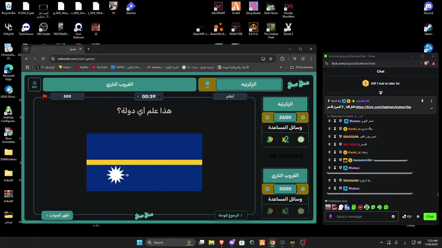
Task: Click اظهر الجواب to show the answer
Action: click(58, 215)
